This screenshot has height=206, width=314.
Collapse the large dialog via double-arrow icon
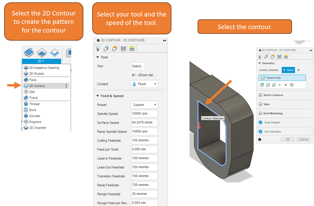[x=165, y=40]
